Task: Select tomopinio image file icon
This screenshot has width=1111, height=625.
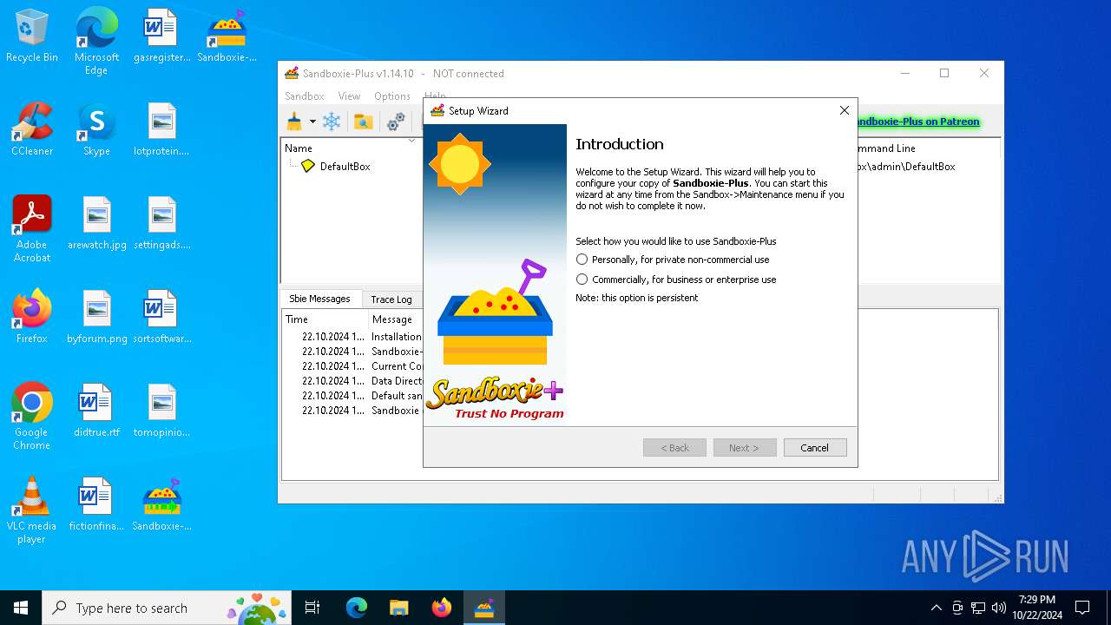Action: coord(161,411)
